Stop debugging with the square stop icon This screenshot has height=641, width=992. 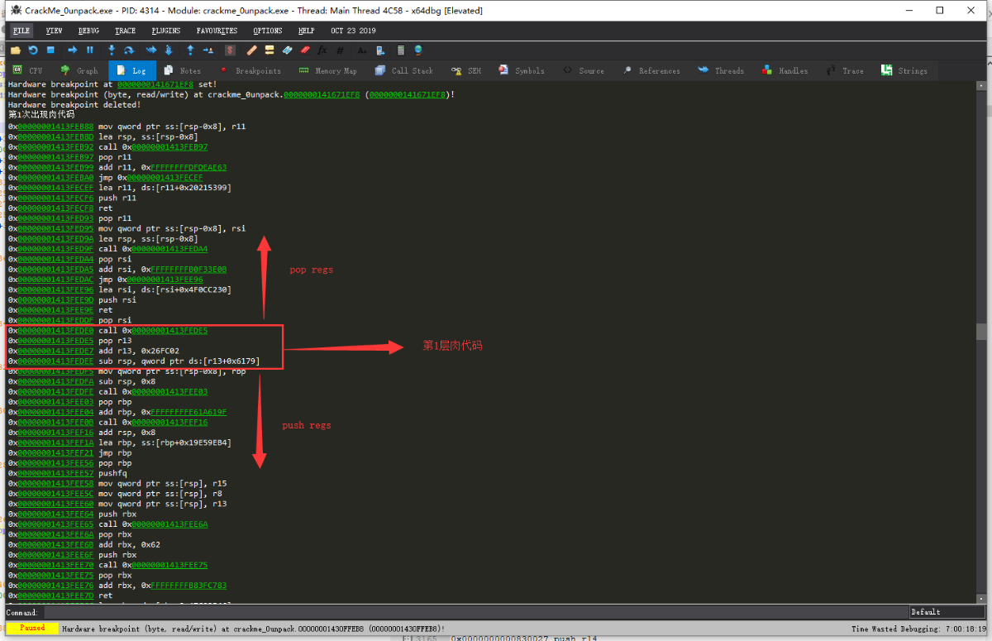click(x=50, y=50)
